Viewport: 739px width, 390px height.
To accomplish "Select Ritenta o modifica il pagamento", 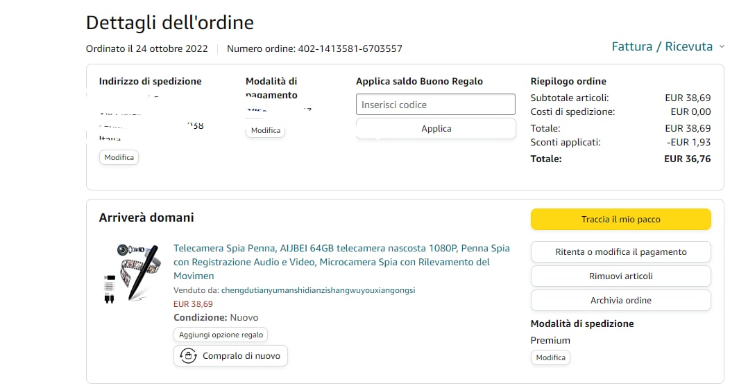I will 620,251.
